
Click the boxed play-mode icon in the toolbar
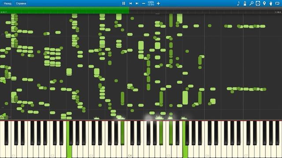(x=258, y=4)
